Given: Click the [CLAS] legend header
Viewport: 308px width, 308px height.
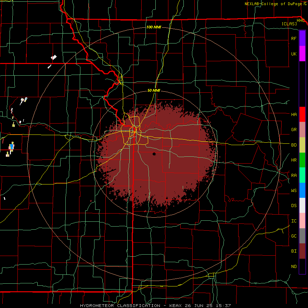Looking at the screenshot, I should 289,24.
